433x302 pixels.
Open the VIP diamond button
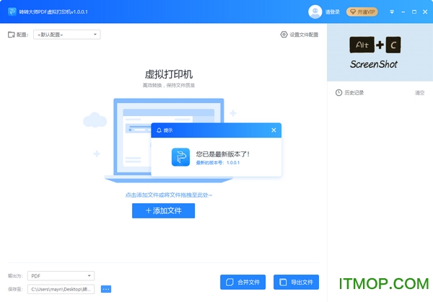[362, 12]
